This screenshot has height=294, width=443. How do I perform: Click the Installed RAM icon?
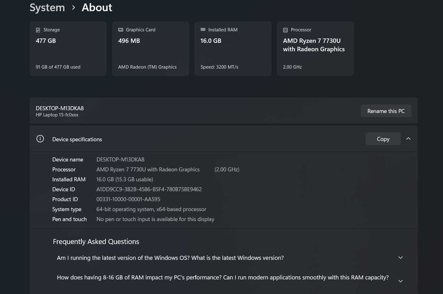pos(203,30)
